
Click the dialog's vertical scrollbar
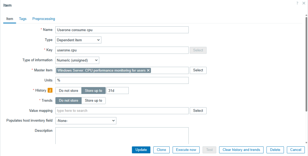pyautogui.click(x=306, y=64)
